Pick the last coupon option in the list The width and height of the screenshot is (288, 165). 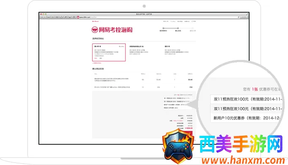click(x=178, y=108)
